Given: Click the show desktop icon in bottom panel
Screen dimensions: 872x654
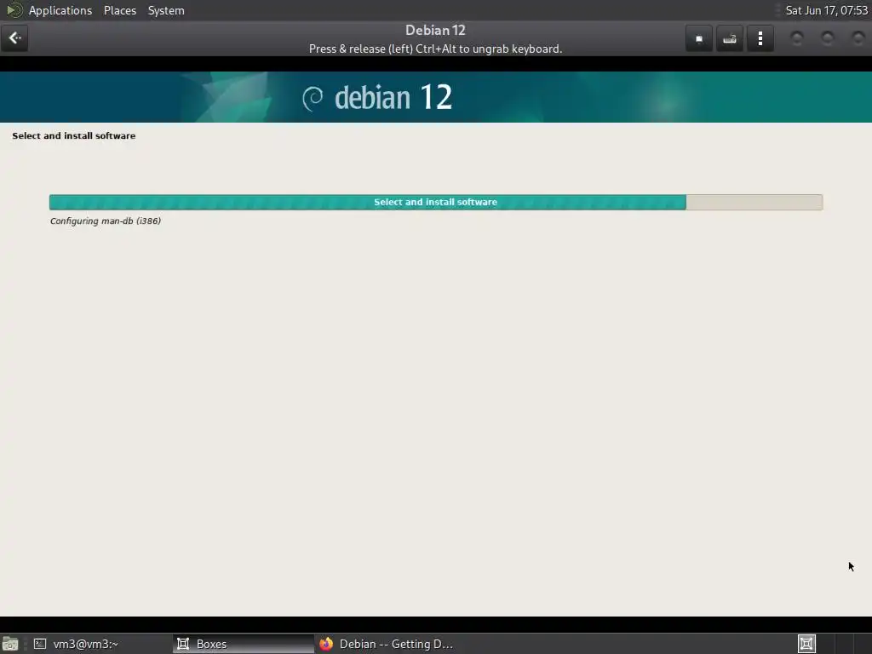Looking at the screenshot, I should click(x=10, y=644).
